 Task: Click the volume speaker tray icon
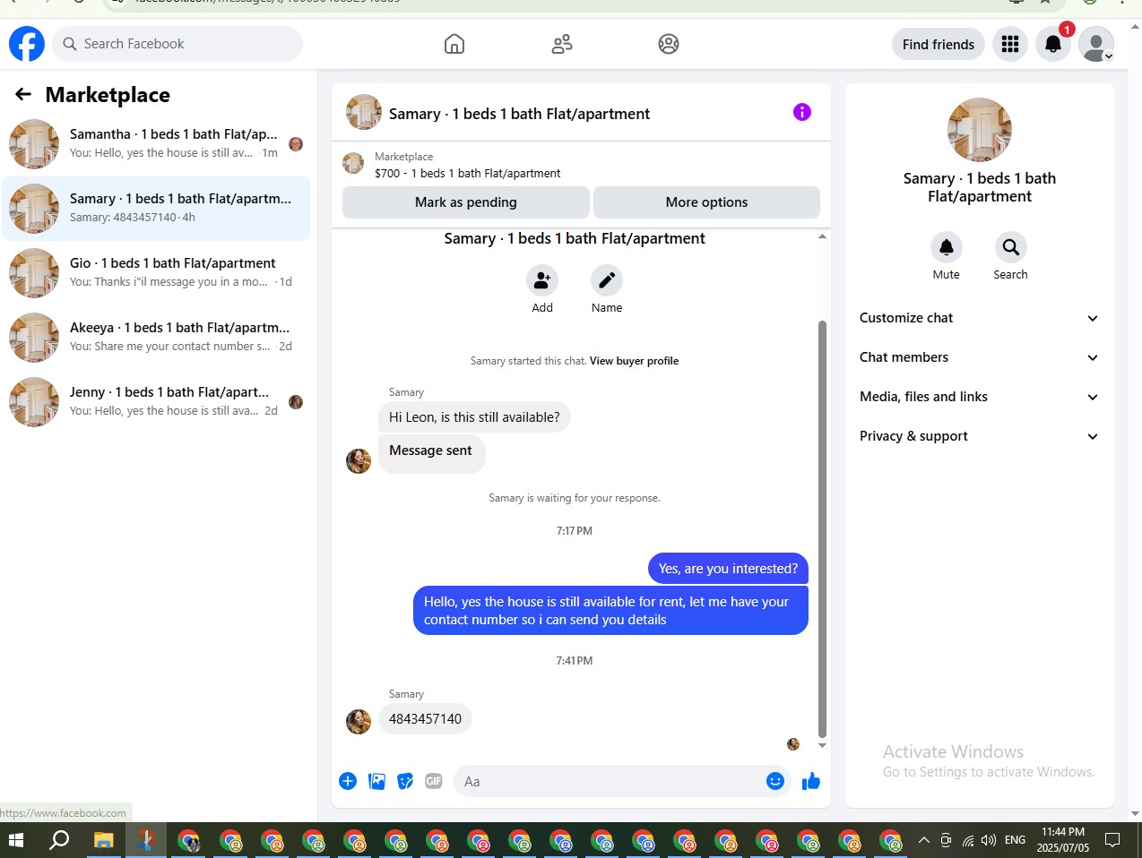pos(989,840)
